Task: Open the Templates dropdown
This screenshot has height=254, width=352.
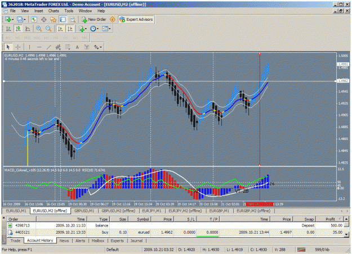Action: [106, 29]
